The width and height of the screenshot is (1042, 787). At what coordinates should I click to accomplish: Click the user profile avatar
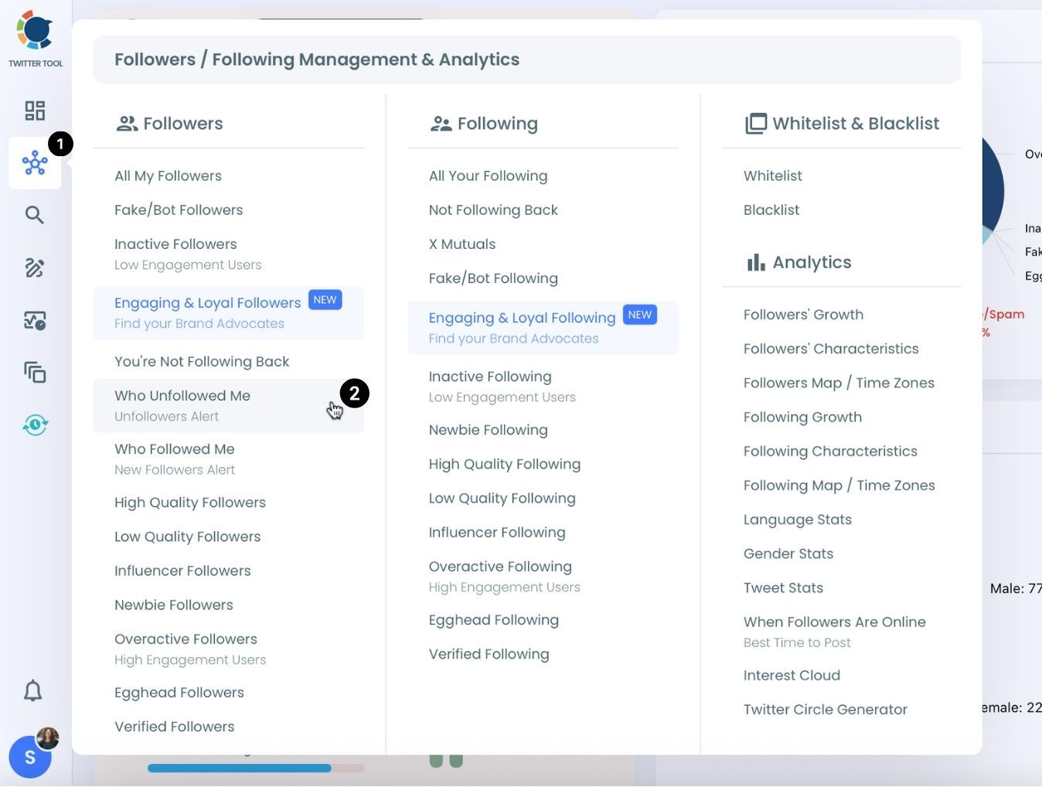31,755
